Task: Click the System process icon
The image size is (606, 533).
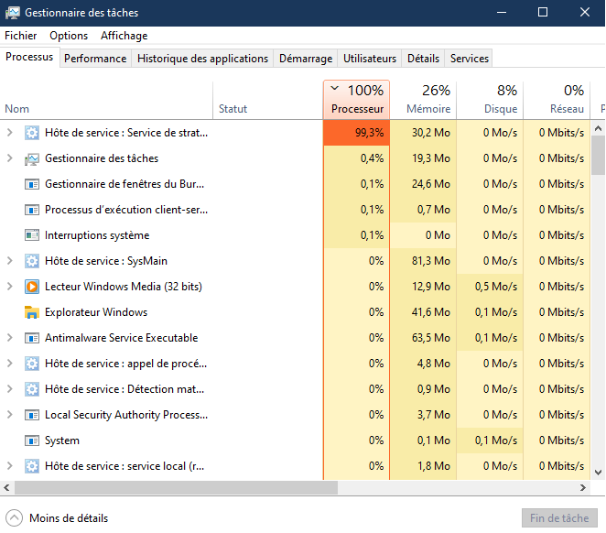Action: click(x=32, y=441)
